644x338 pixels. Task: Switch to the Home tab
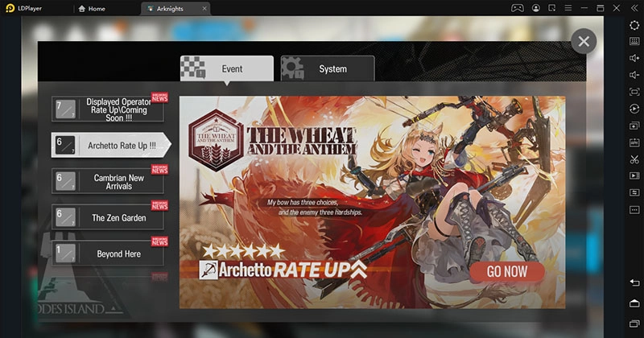click(x=92, y=9)
